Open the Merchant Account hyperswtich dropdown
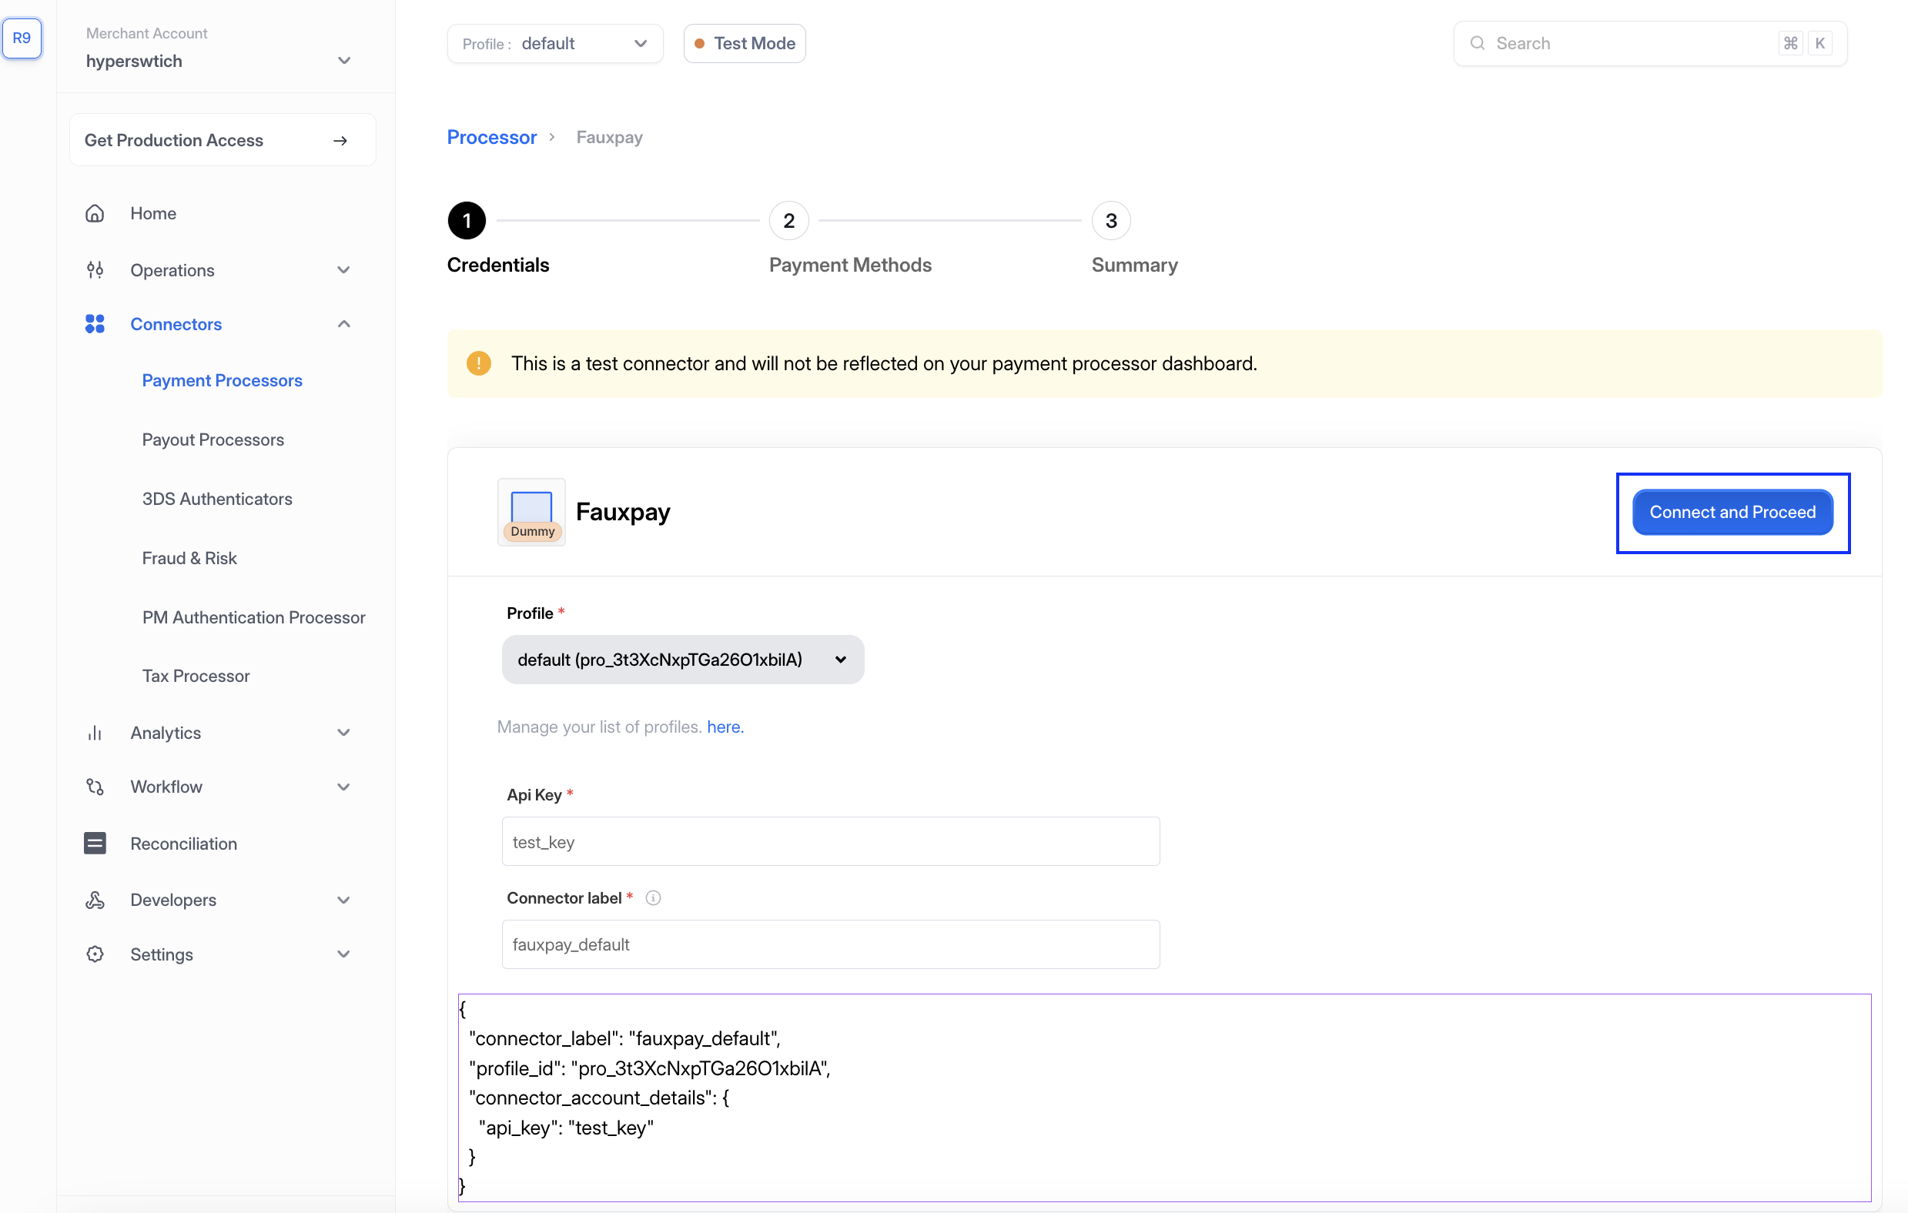This screenshot has height=1213, width=1908. click(x=343, y=61)
